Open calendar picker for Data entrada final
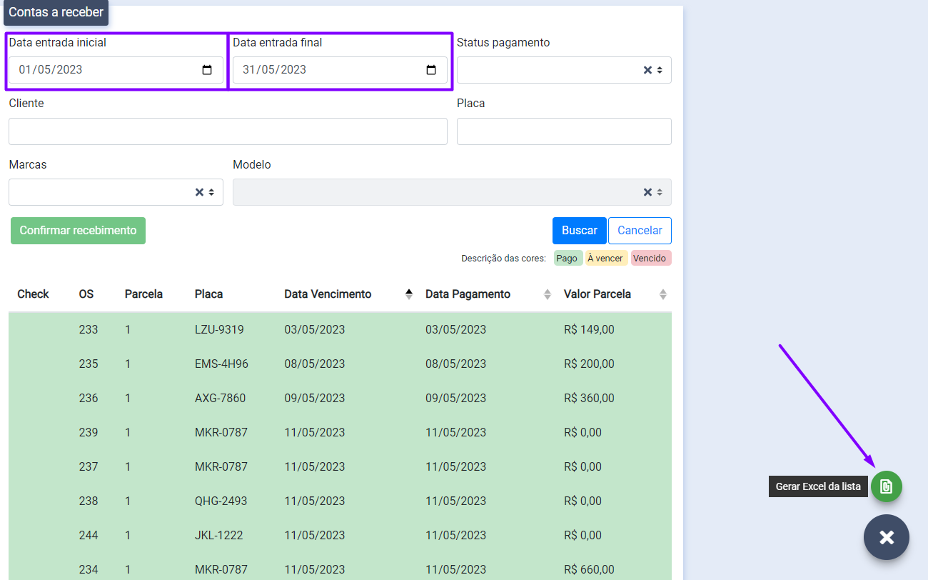Image resolution: width=928 pixels, height=580 pixels. [431, 70]
